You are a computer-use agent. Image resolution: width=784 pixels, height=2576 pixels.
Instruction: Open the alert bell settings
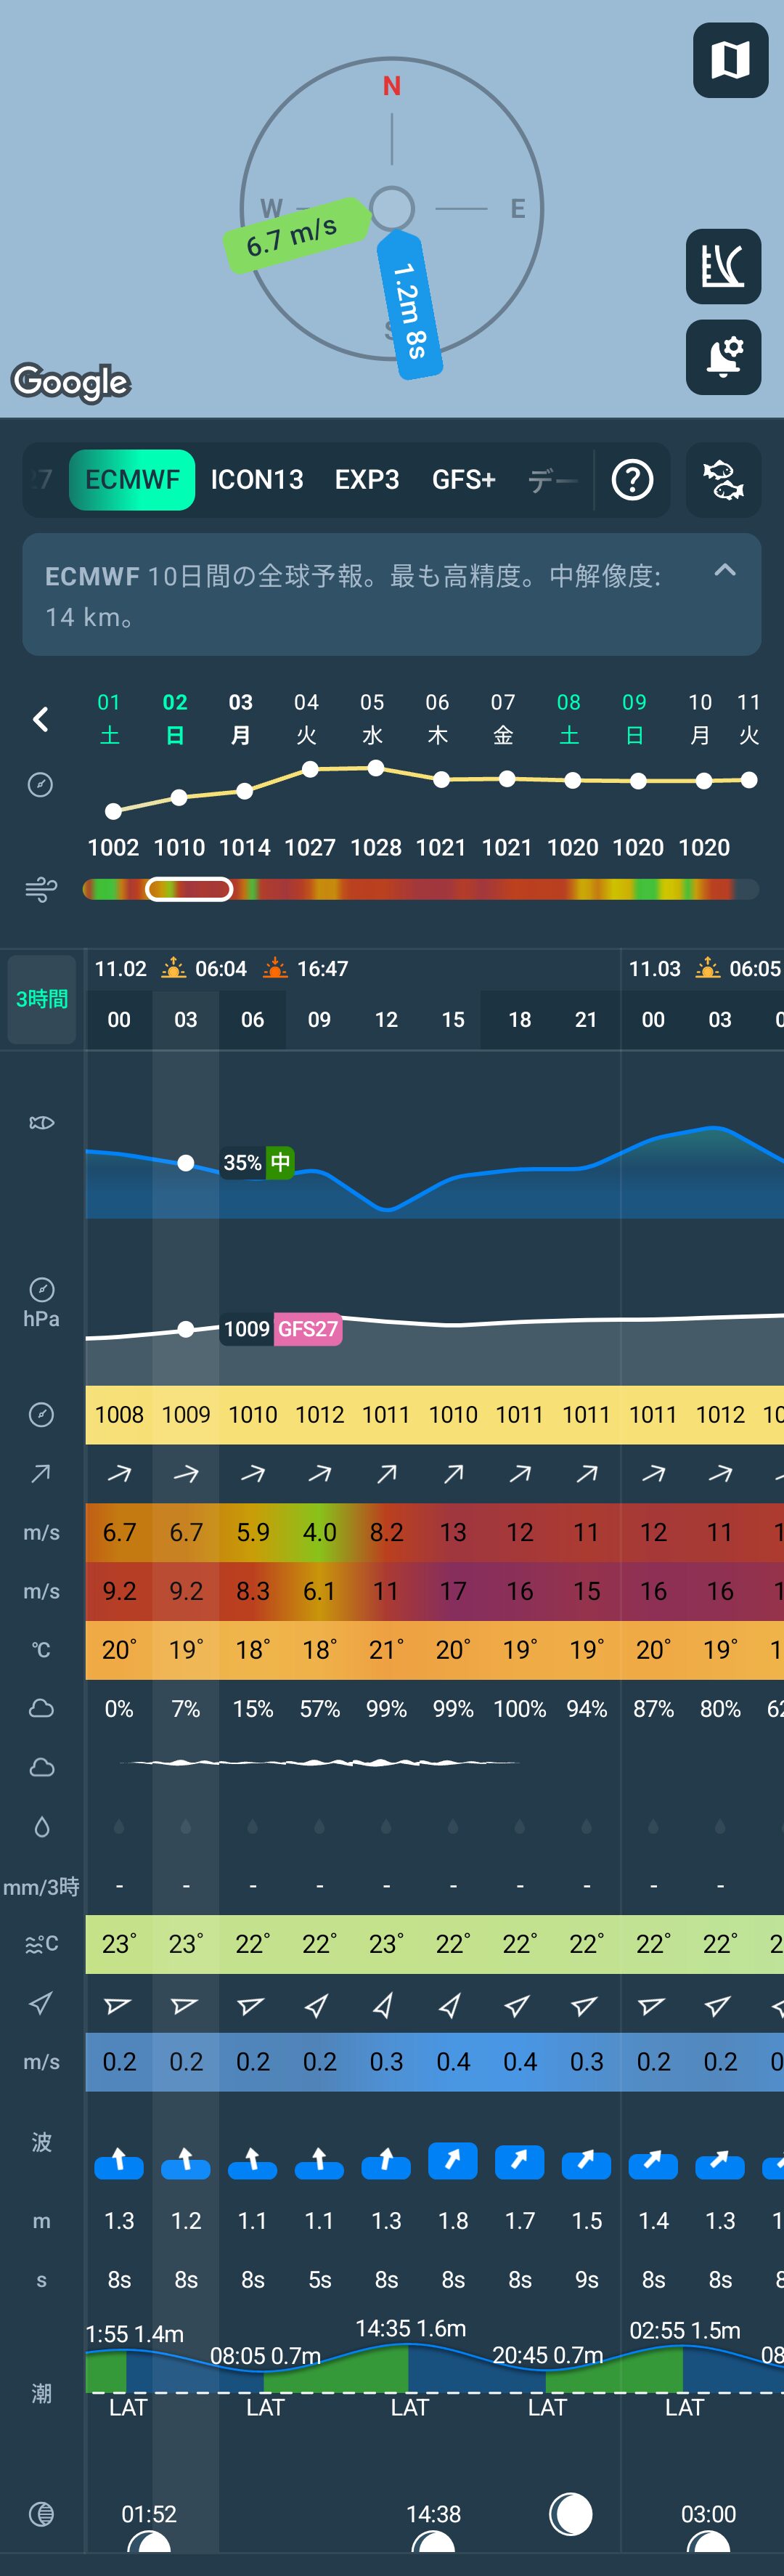(x=723, y=357)
